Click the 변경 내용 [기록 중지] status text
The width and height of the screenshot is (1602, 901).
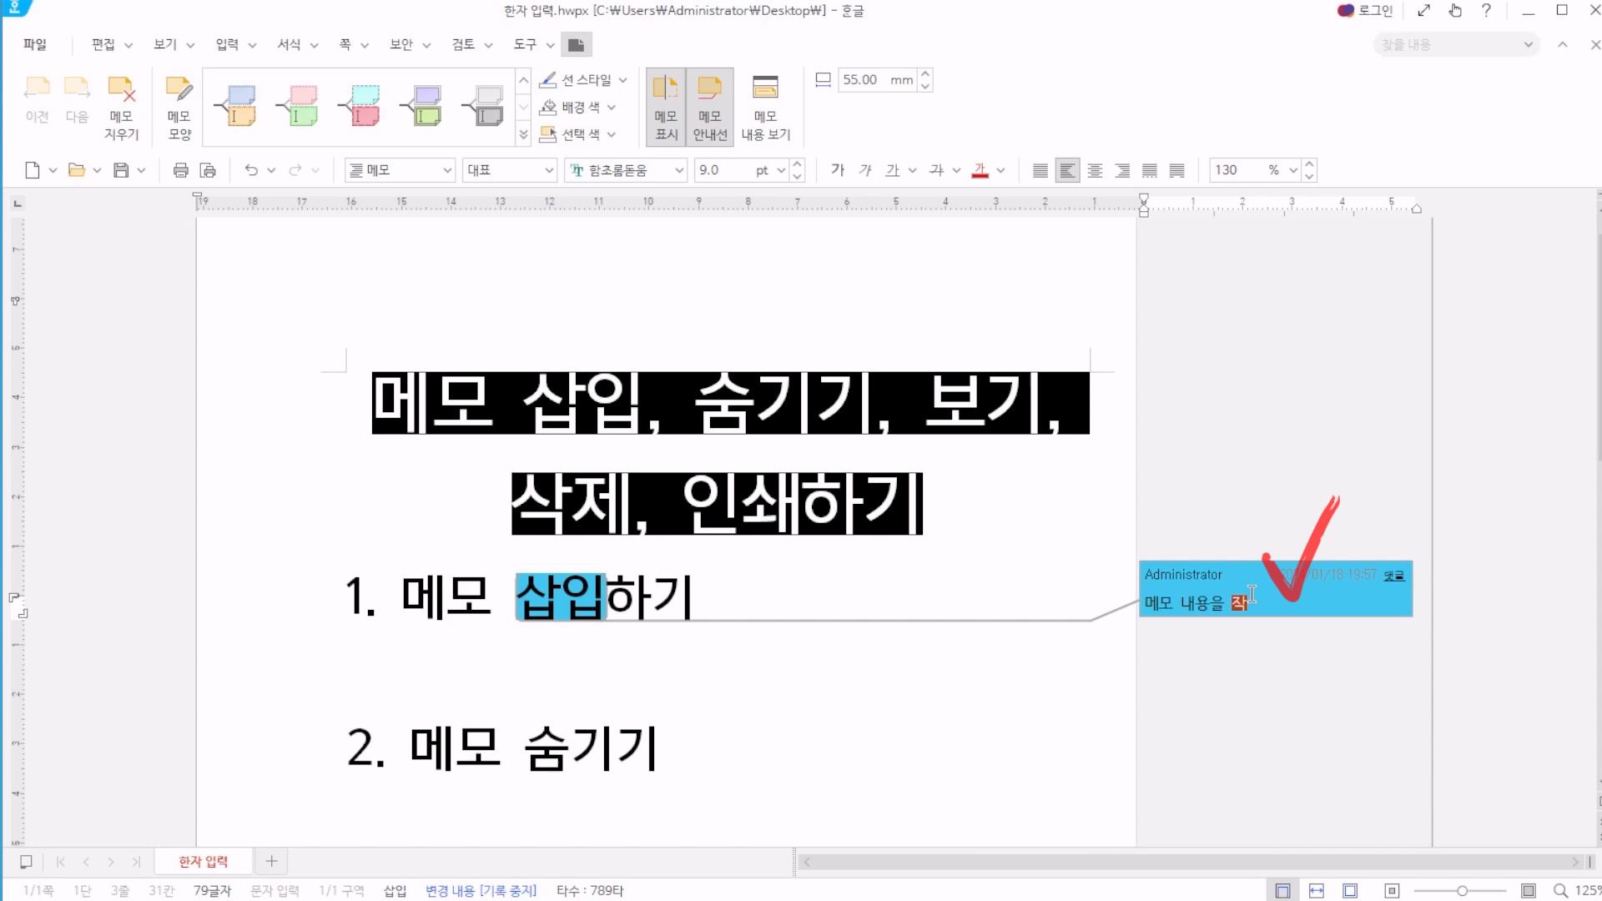pos(481,891)
